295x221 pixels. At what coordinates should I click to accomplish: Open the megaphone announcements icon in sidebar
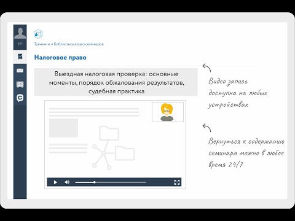[x=20, y=44]
